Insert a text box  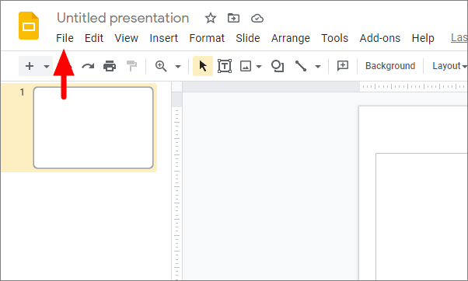tap(225, 66)
